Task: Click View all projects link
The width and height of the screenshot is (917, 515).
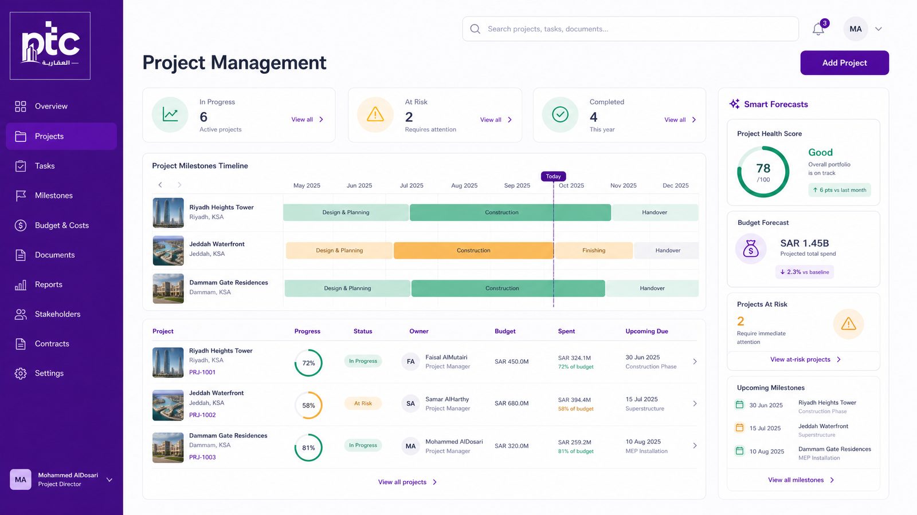Action: pyautogui.click(x=407, y=482)
